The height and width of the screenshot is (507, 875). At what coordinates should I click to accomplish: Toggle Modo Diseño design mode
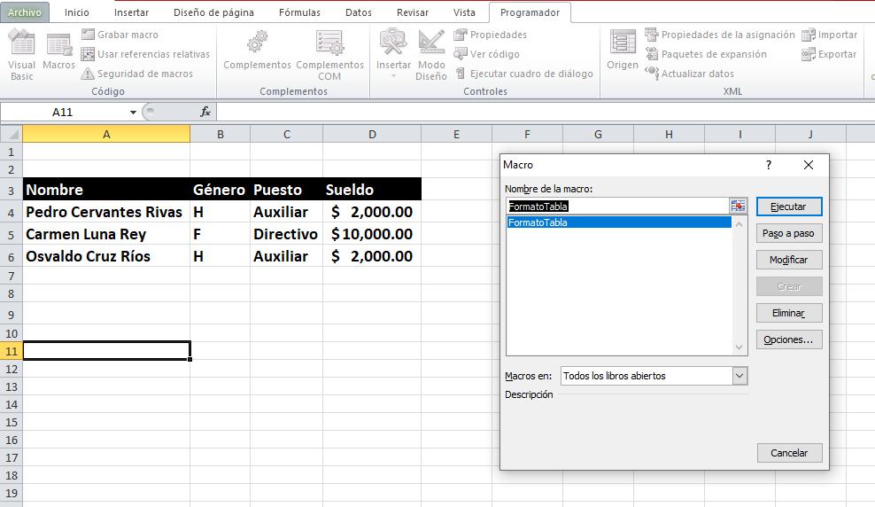coord(431,55)
